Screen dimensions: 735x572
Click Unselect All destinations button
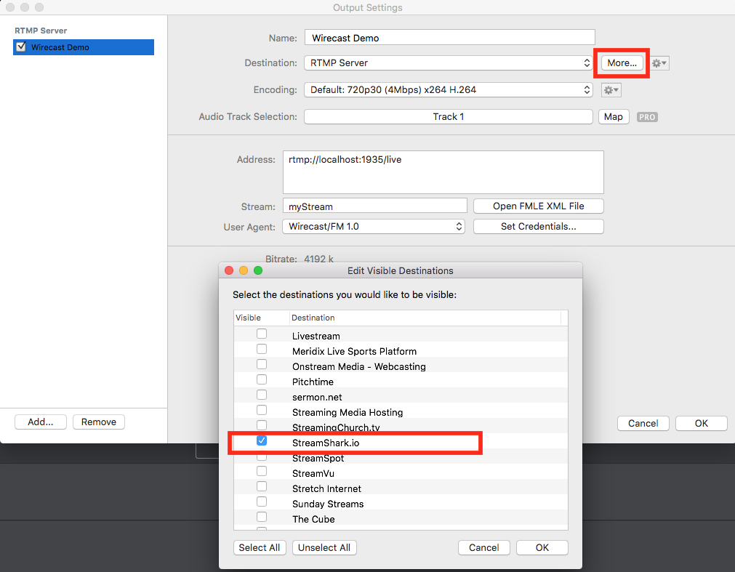point(324,547)
